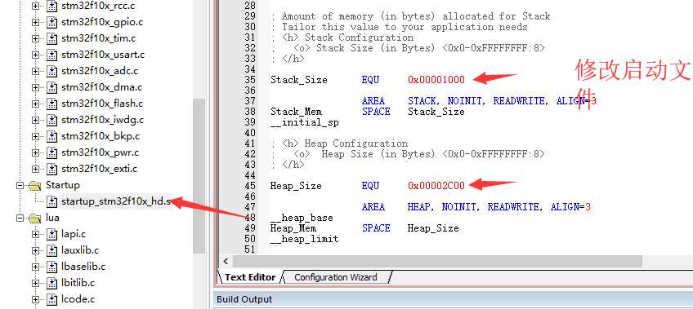Click the Heap_Mem label on line 49
This screenshot has height=309, width=693.
(x=293, y=228)
